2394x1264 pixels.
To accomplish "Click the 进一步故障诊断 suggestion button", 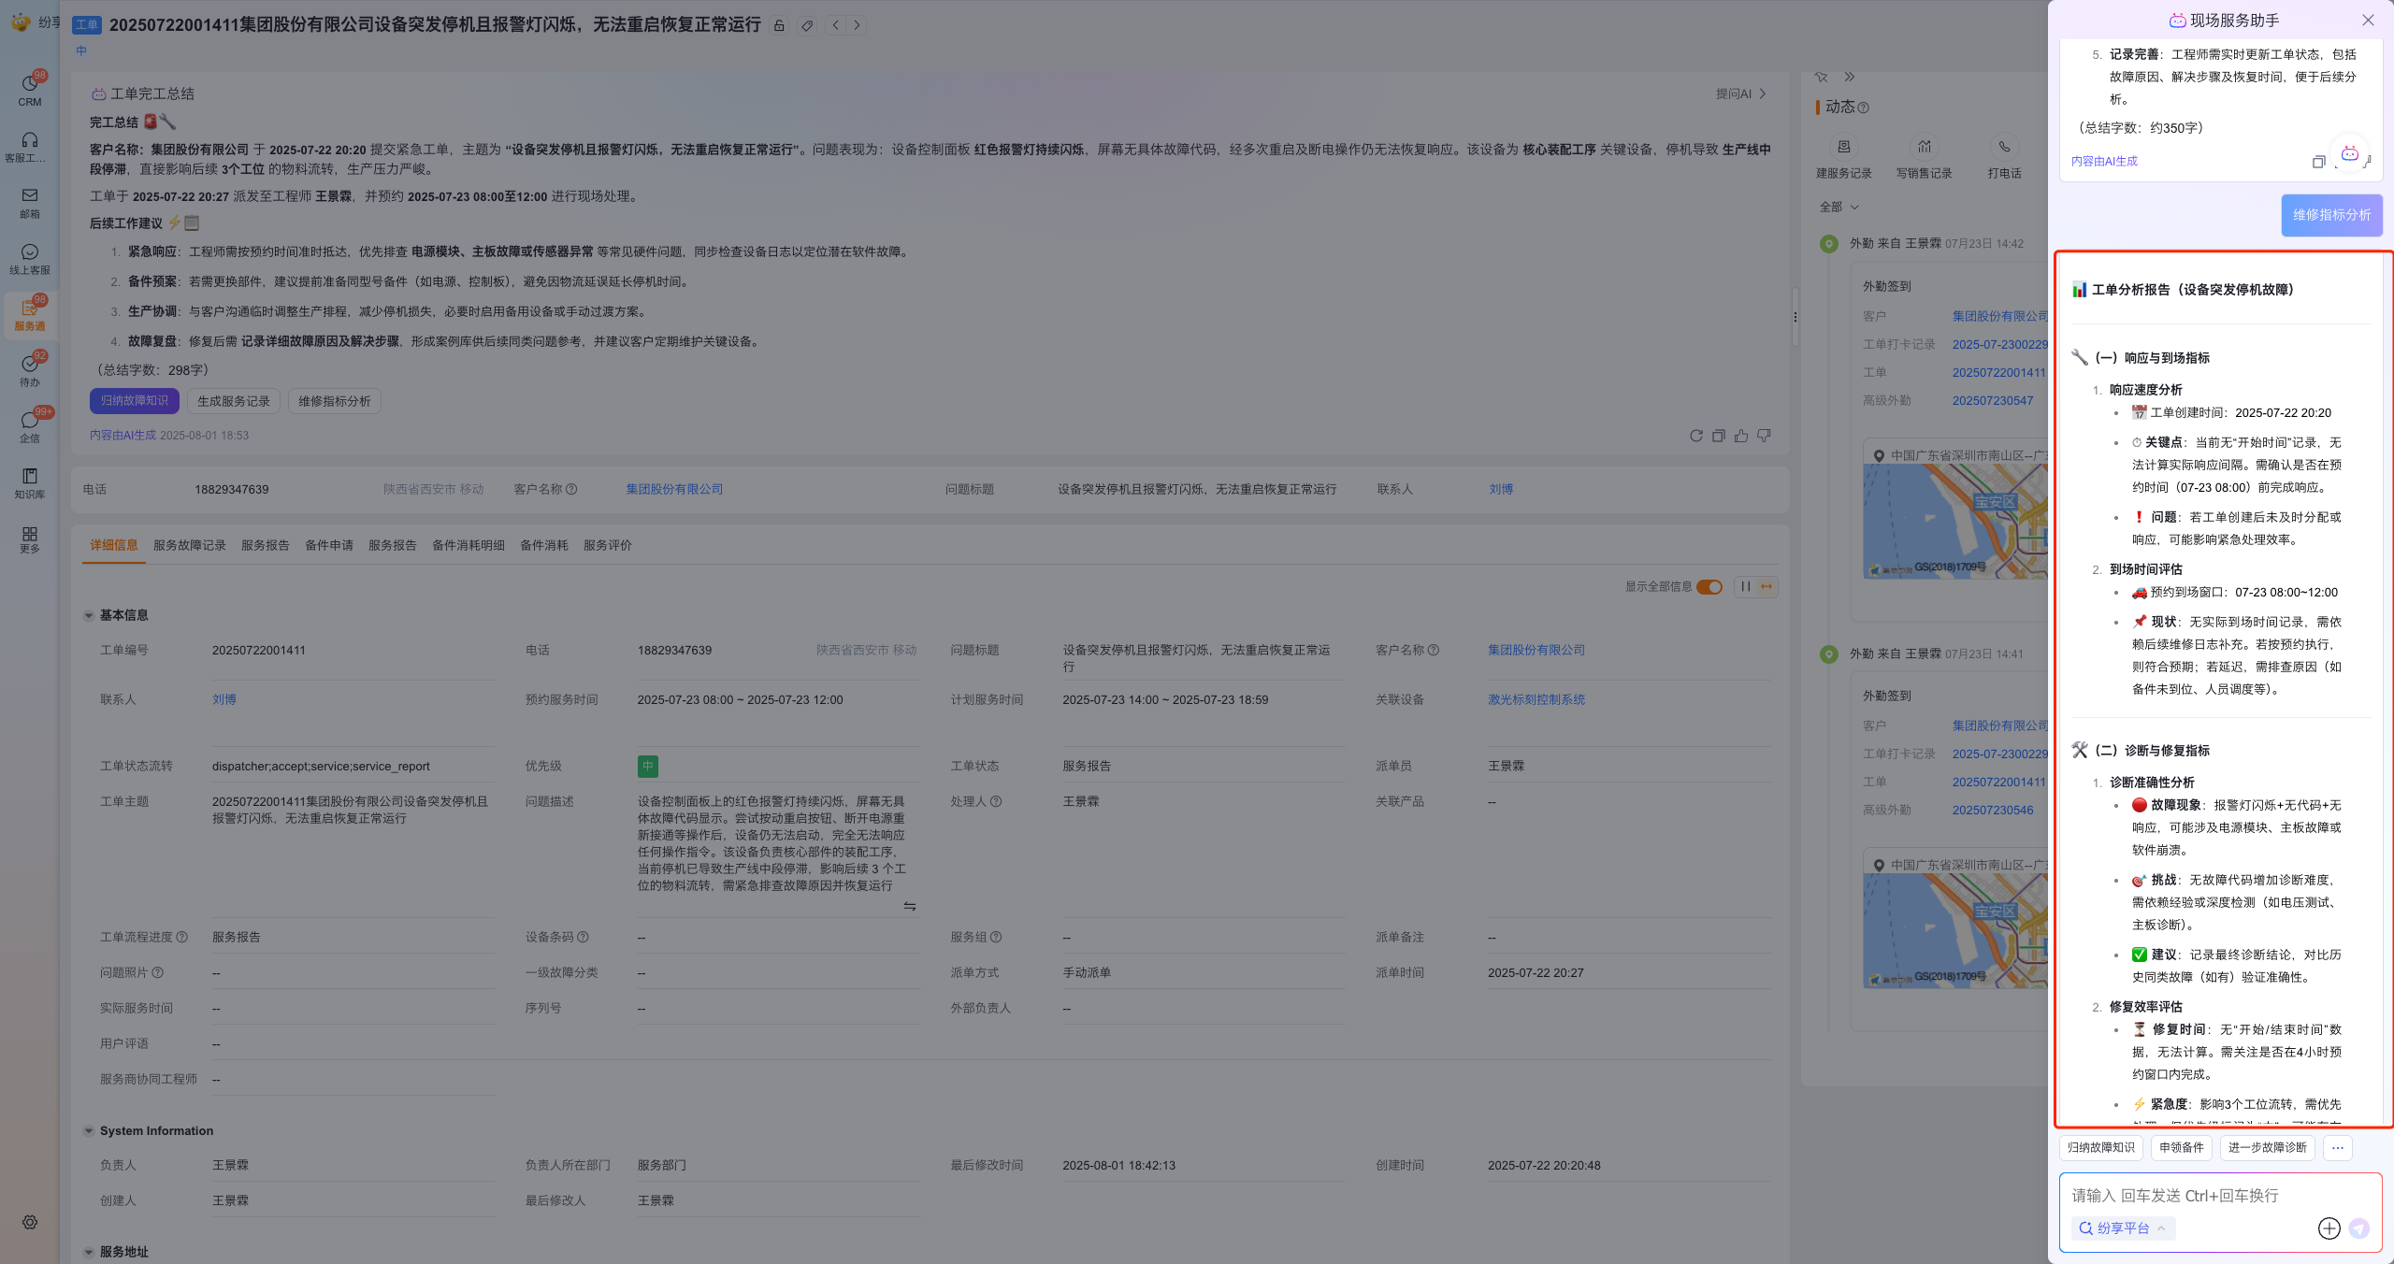I will (x=2267, y=1147).
